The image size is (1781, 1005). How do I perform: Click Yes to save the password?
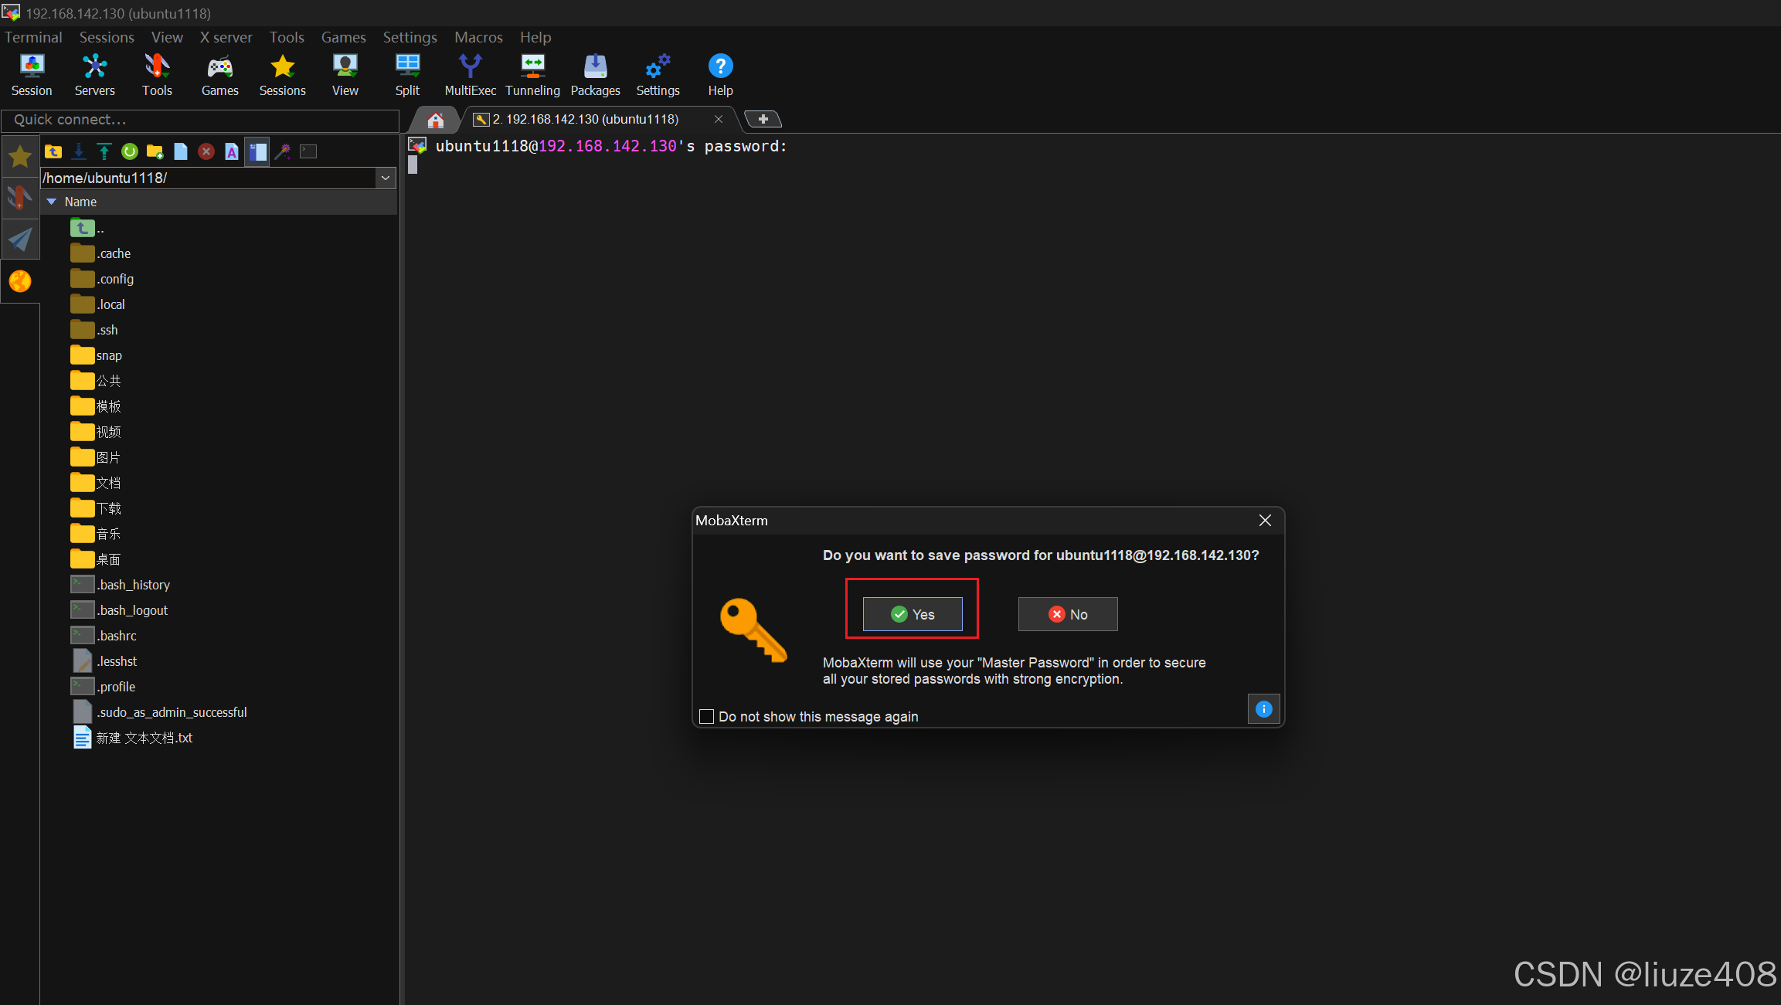tap(913, 614)
